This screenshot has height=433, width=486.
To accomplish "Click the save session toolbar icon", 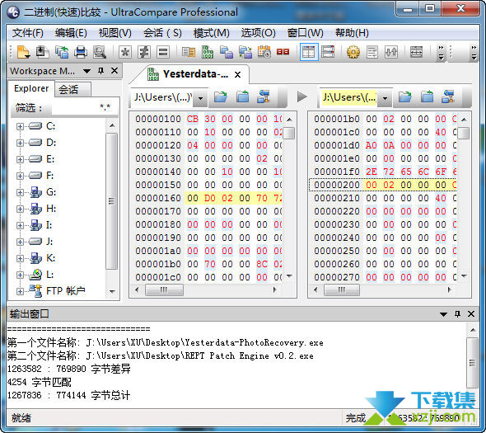I will point(43,52).
